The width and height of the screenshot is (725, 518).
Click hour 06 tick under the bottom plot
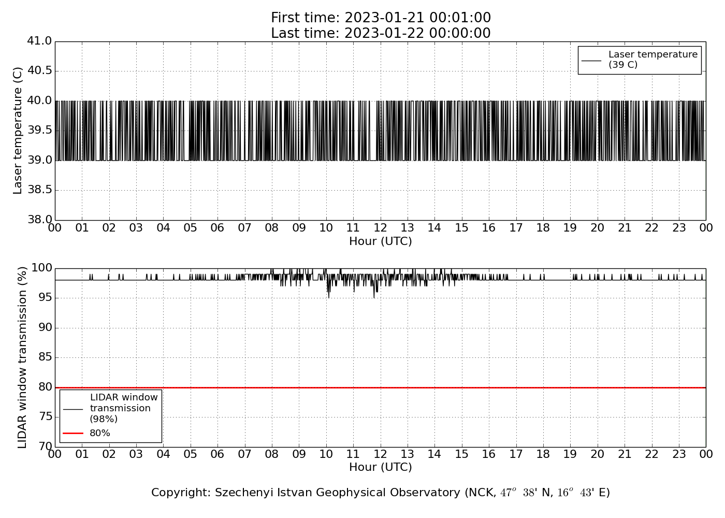(218, 454)
